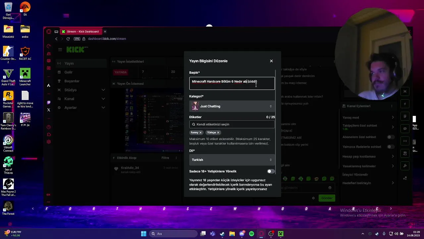Open Minecraft Launcher desktop shortcut
This screenshot has width=424, height=239.
(x=25, y=77)
